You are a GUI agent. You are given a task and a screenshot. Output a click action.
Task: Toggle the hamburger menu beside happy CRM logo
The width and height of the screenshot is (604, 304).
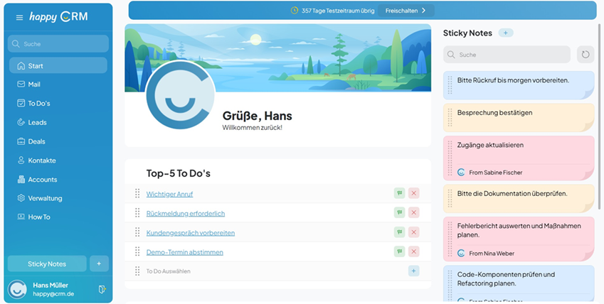tap(19, 17)
